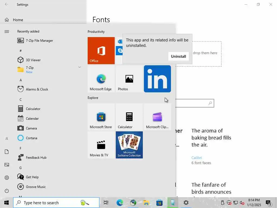This screenshot has height=208, width=277.
Task: Open the Microsoft Store tile
Action: [101, 117]
